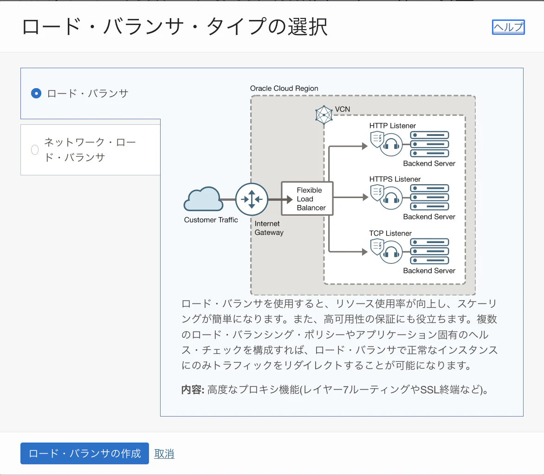Click the server stack icon next to TCP Listener
544x475 pixels.
click(x=429, y=251)
